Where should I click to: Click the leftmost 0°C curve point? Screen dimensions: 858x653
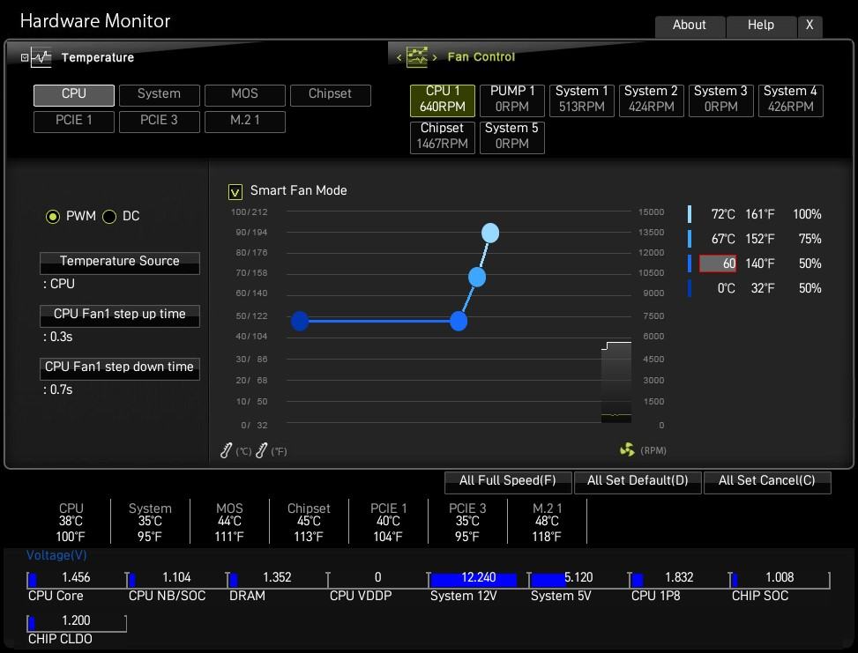click(300, 321)
